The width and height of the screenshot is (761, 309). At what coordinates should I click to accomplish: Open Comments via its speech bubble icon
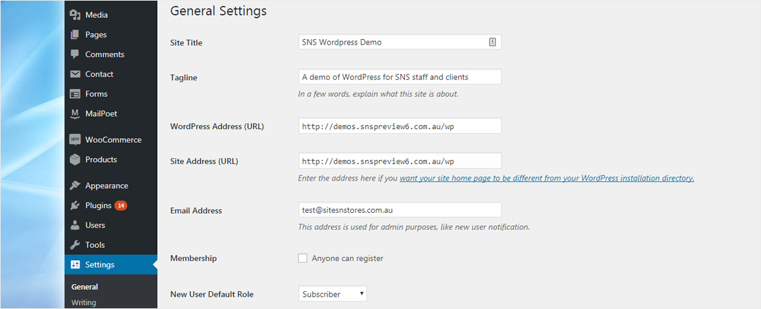pos(75,54)
